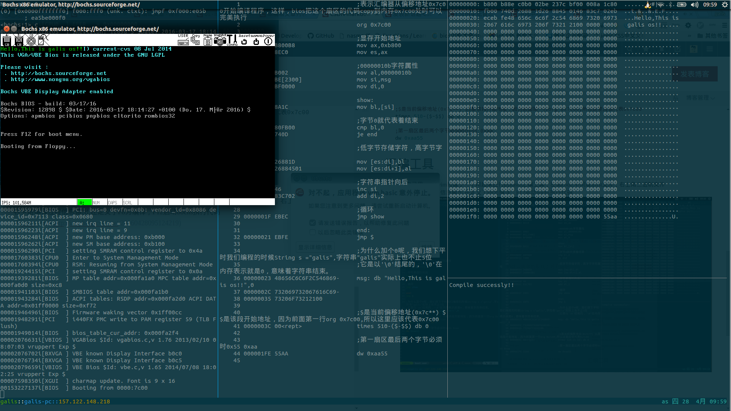Screen dimensions: 731x411
Task: Click the SCRL indicator in the Bochs status bar
Action: (x=128, y=202)
